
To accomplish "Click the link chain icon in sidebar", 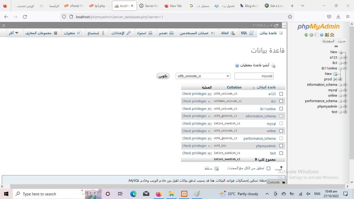I will click(336, 46).
